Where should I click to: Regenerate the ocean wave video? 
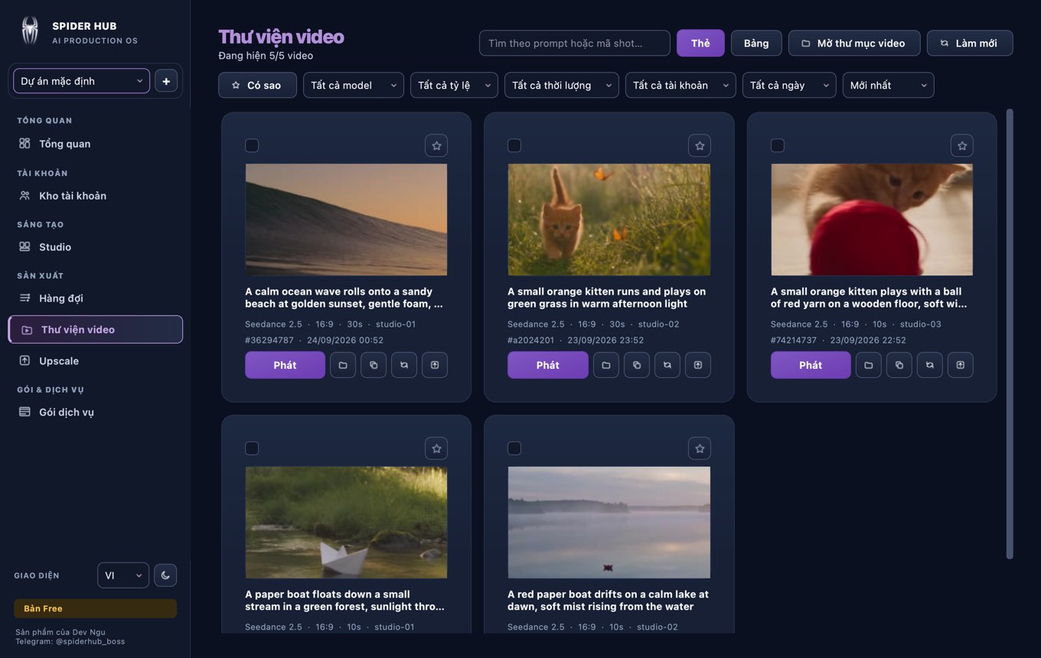coord(404,365)
